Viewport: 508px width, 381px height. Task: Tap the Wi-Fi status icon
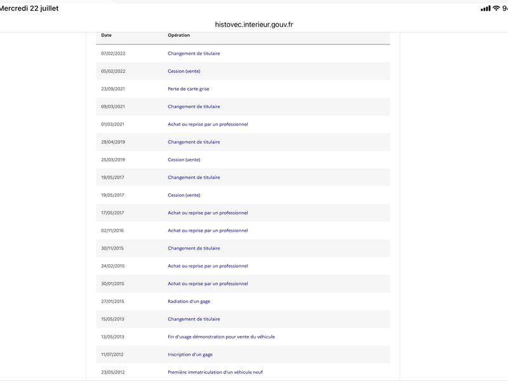tap(496, 8)
